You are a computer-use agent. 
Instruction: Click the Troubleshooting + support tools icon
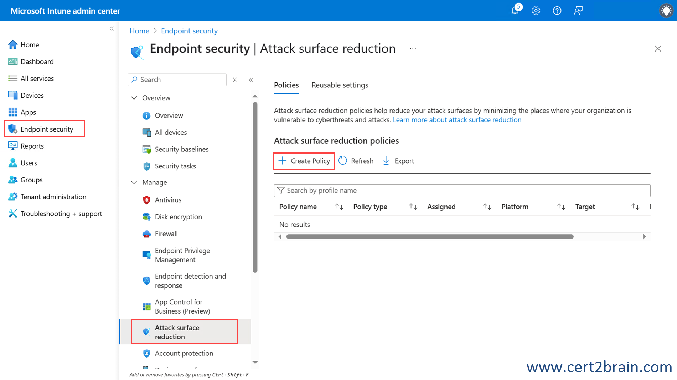click(x=13, y=213)
